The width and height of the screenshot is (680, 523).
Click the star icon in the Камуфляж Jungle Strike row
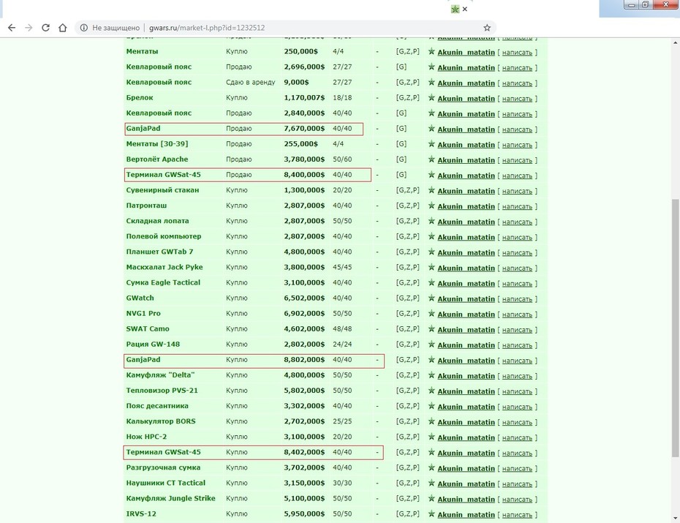click(x=431, y=498)
